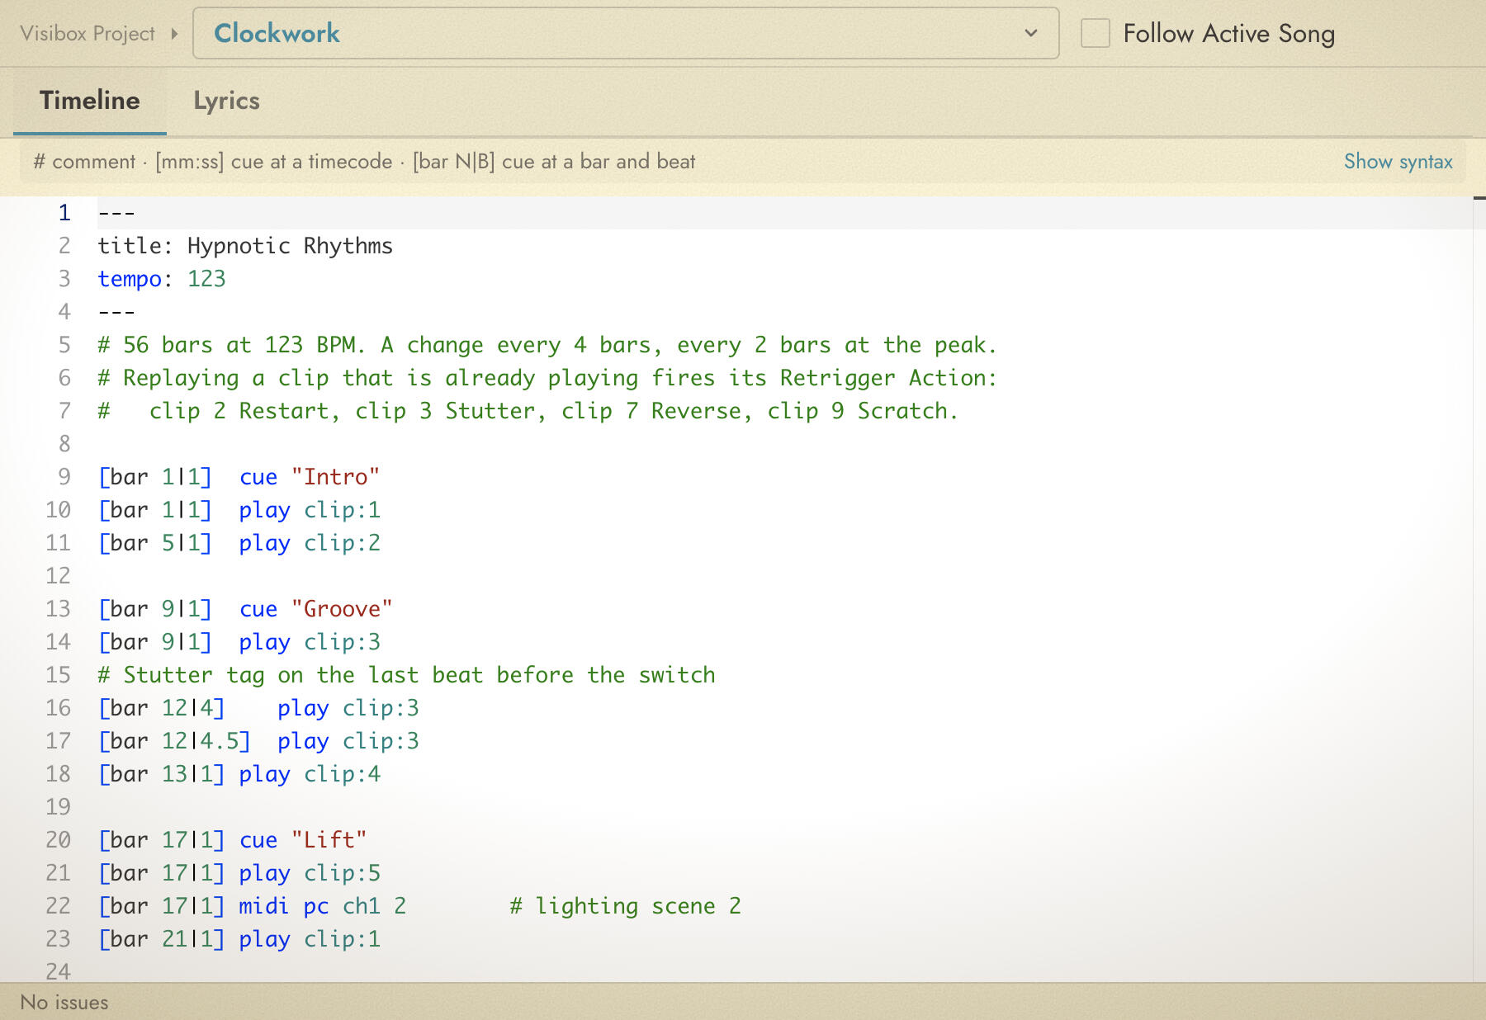Viewport: 1486px width, 1020px height.
Task: Click the '# lighting scene 2' comment
Action: click(x=625, y=906)
